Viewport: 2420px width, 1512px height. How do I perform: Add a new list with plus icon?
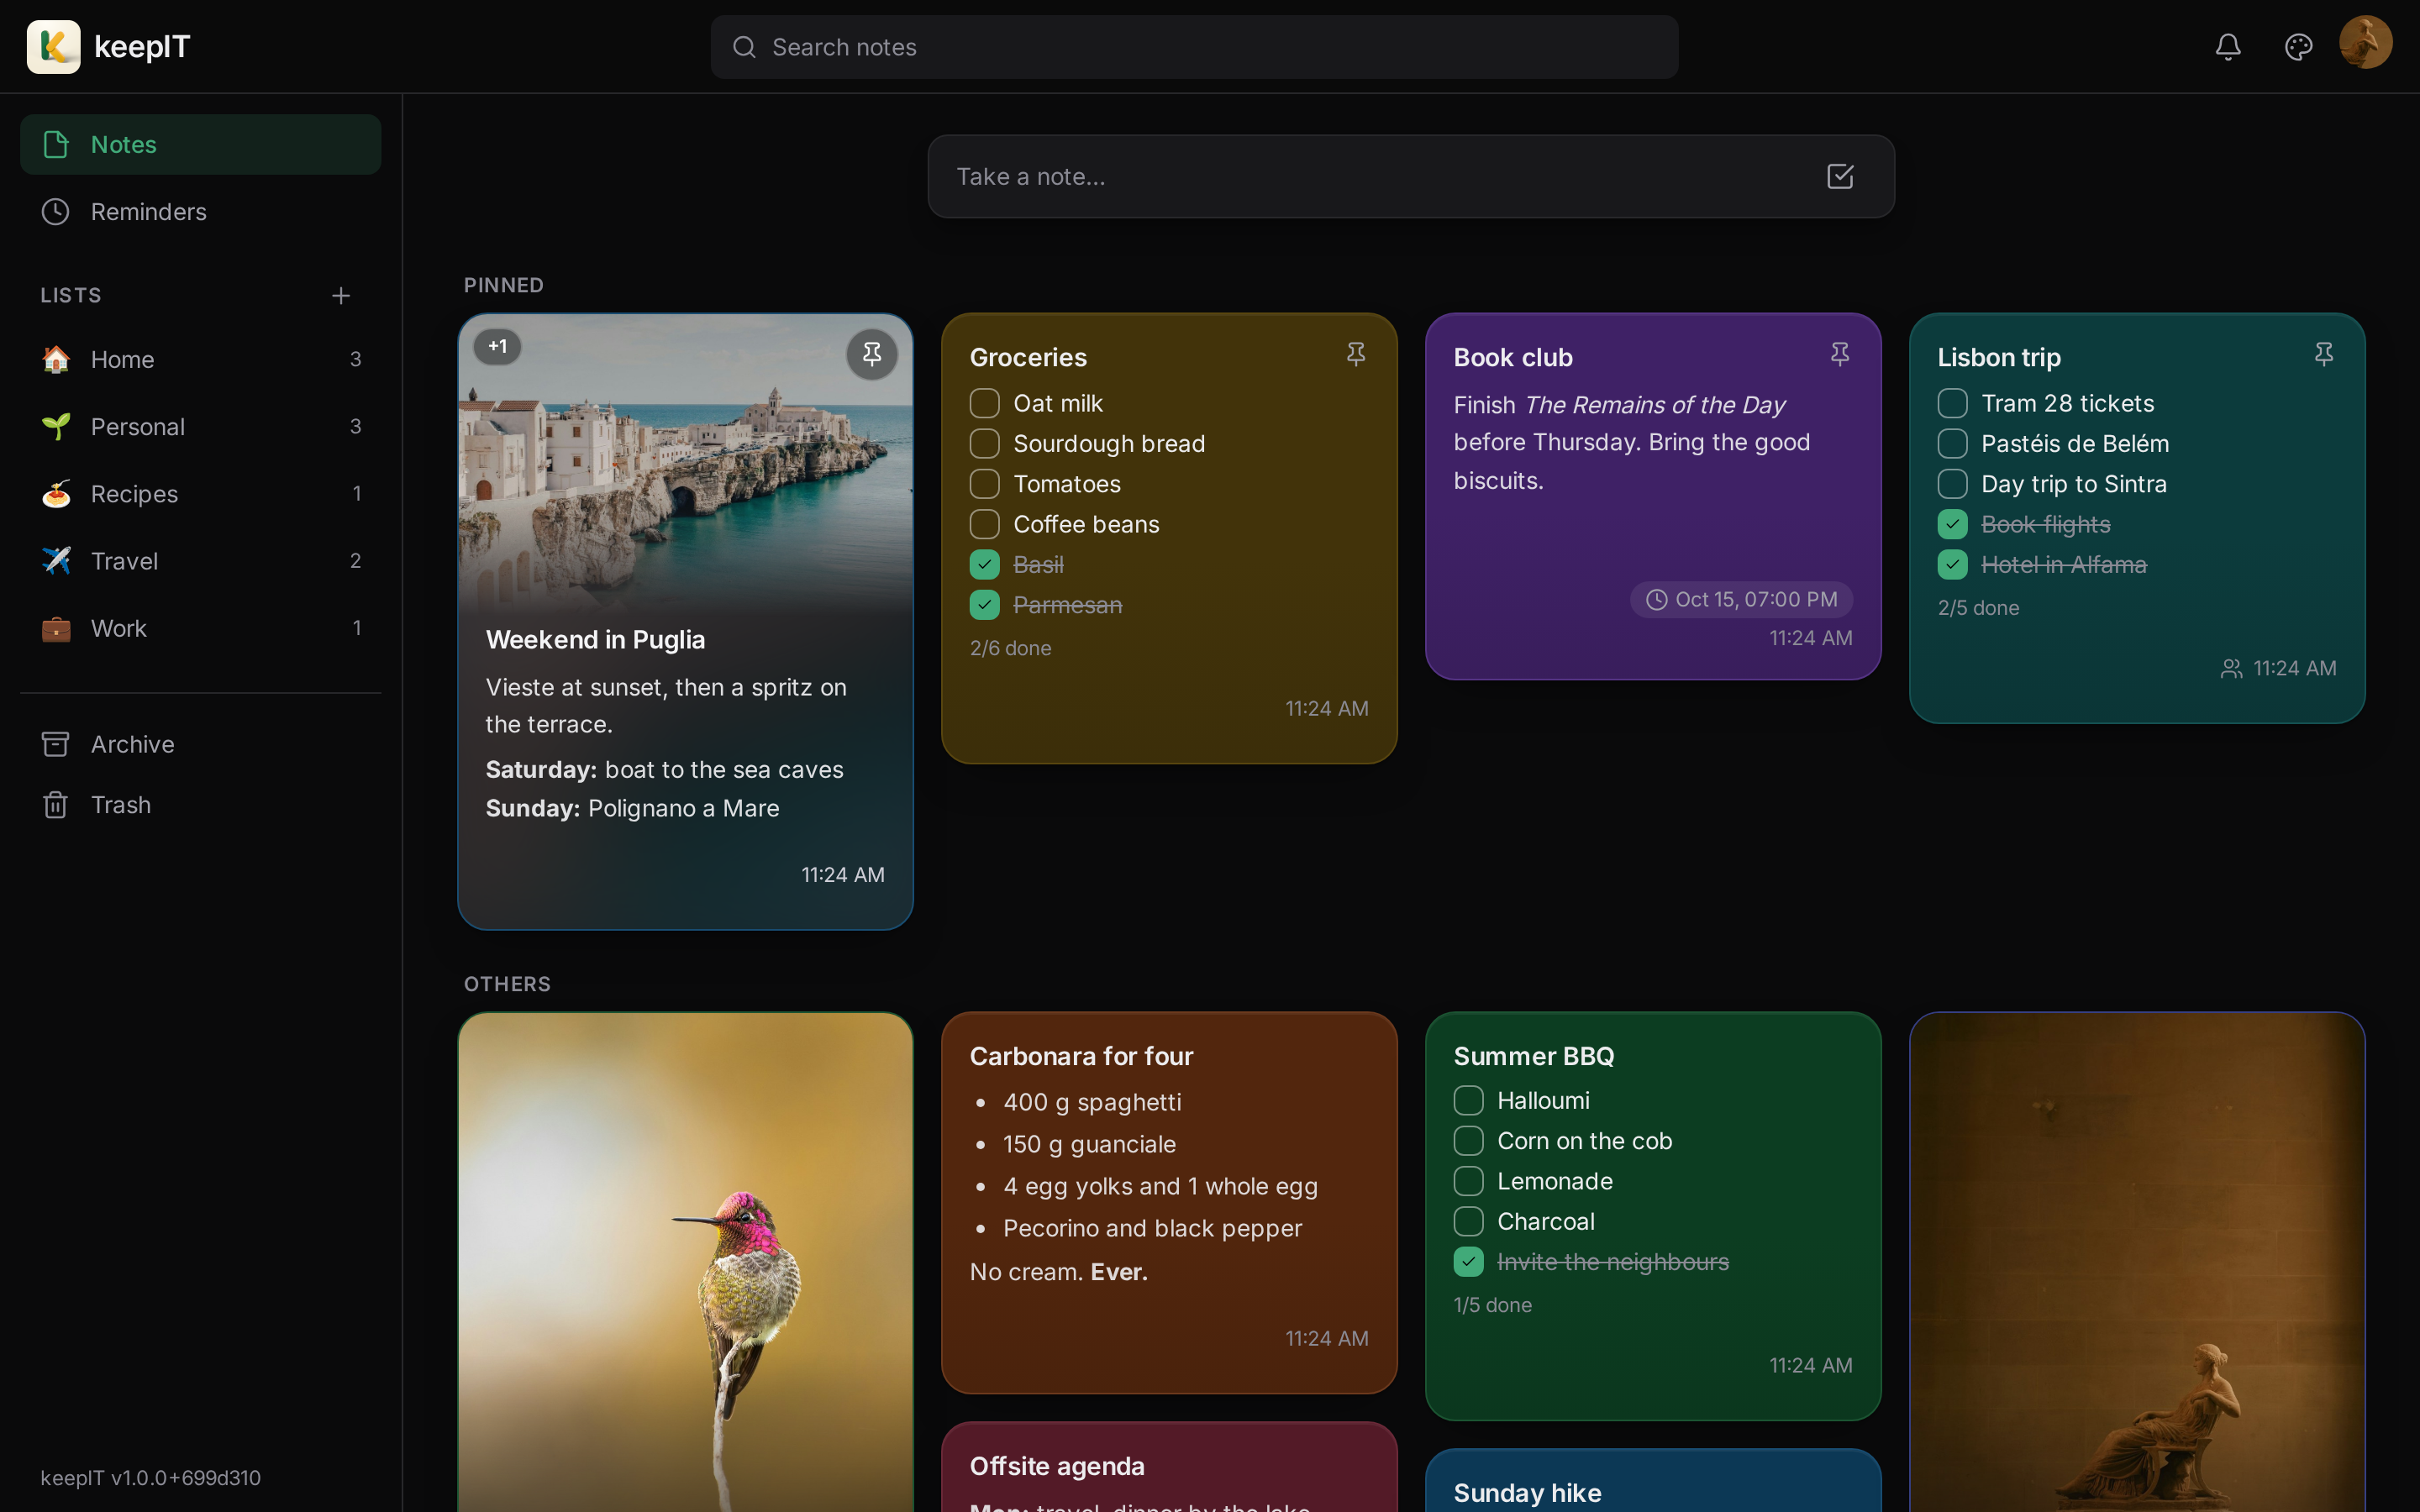[341, 296]
